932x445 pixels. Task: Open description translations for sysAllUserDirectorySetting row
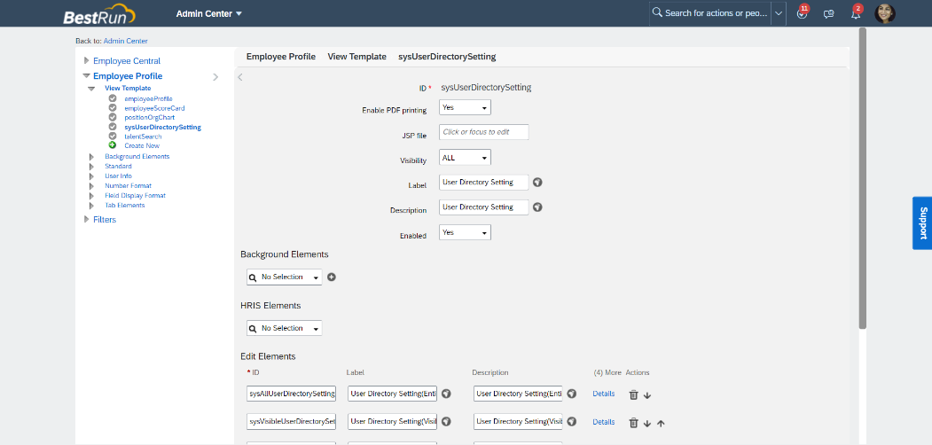[572, 394]
